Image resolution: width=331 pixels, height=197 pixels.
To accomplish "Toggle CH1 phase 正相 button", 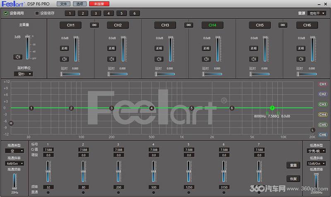I will tap(65, 48).
